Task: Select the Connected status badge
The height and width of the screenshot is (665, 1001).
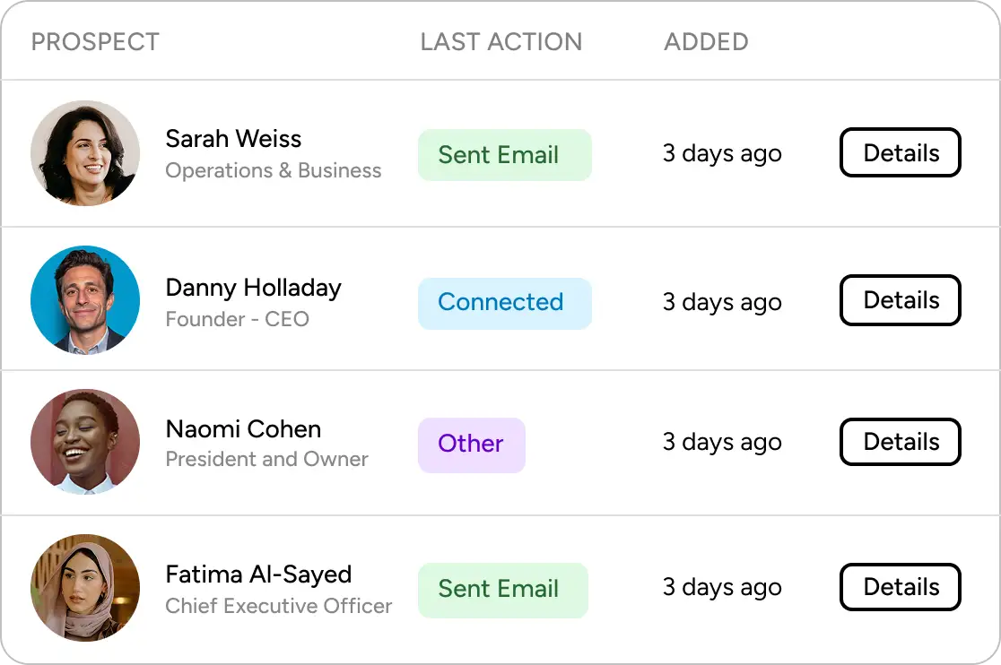Action: [x=504, y=303]
